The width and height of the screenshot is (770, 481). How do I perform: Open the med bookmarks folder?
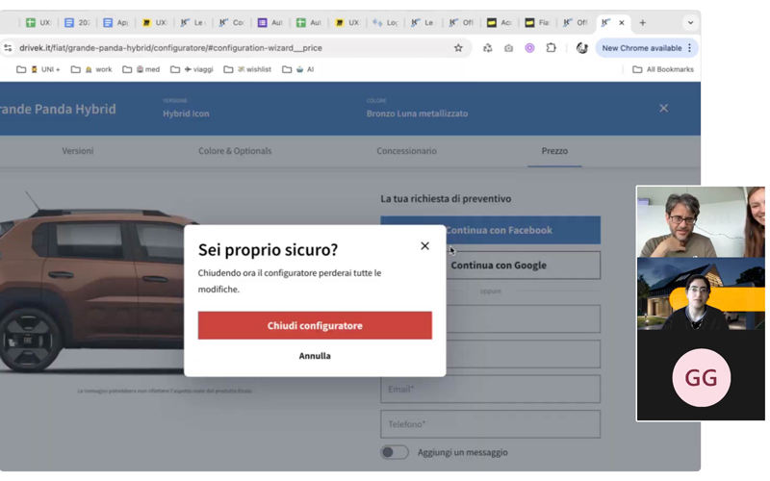point(141,69)
